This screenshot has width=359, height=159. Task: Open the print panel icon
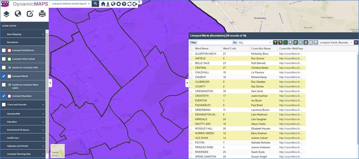click(42, 14)
